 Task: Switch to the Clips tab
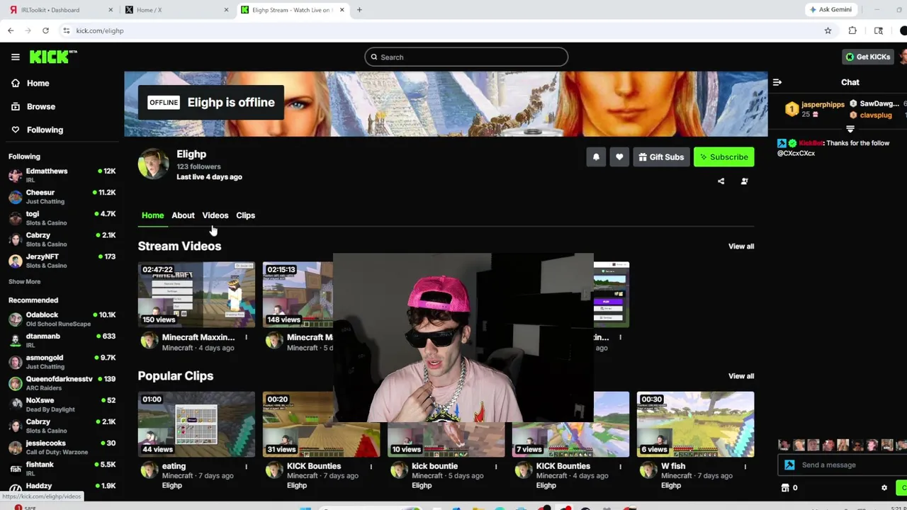pos(245,215)
